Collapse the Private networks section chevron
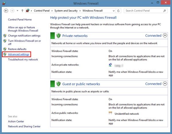The image size is (172, 134). point(165,36)
